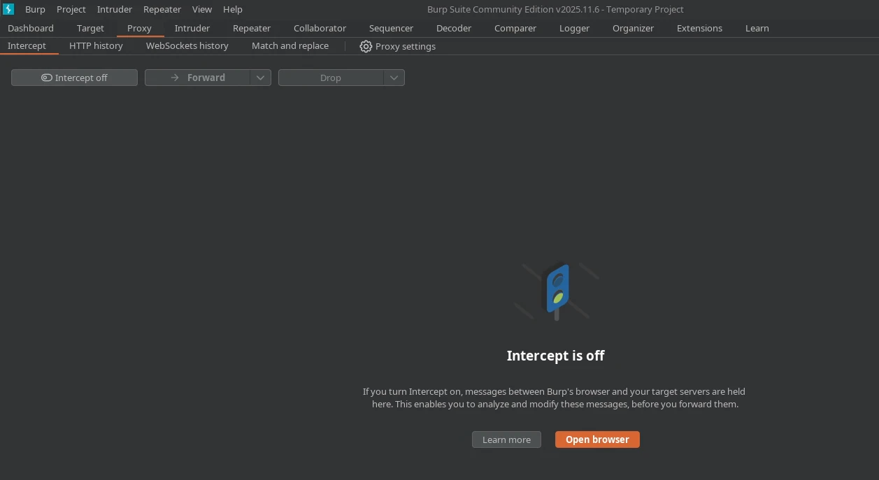879x480 pixels.
Task: Open the Organizer tab
Action: pyautogui.click(x=633, y=28)
